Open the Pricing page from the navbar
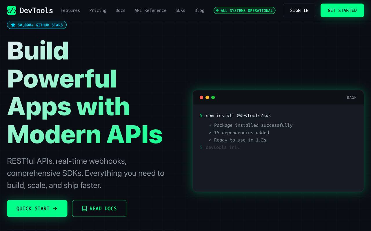371x231 pixels. click(98, 10)
